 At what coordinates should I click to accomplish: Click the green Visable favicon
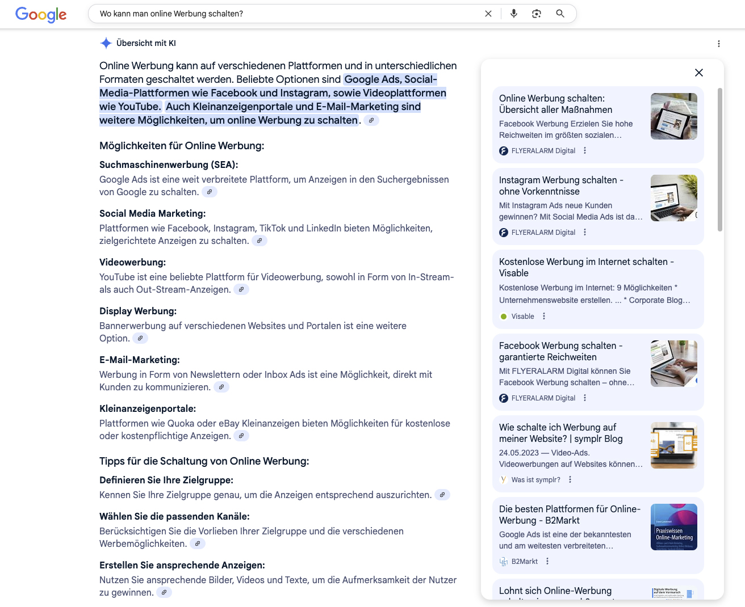point(504,317)
